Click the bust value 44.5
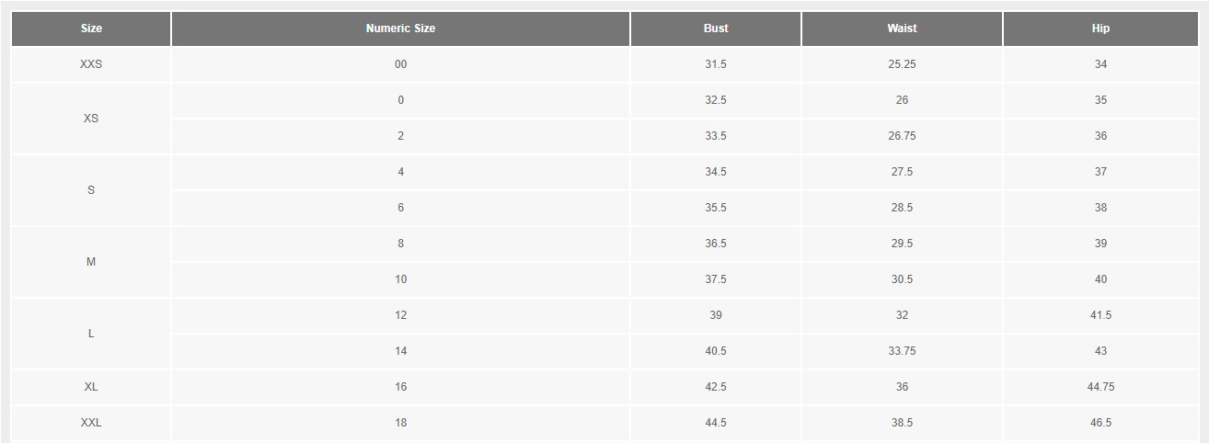 [x=716, y=423]
